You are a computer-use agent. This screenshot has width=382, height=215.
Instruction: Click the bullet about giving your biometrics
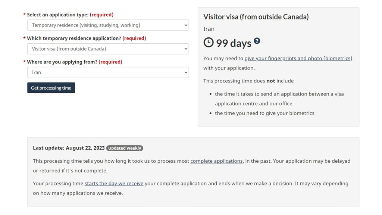264,113
